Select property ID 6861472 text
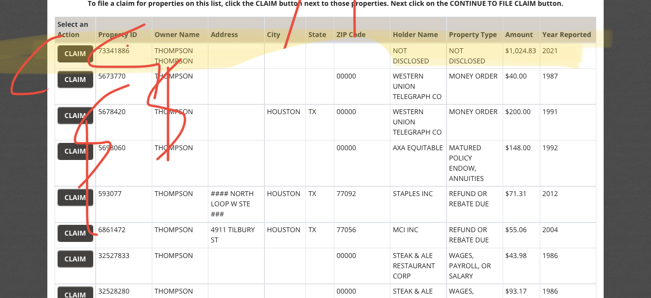The width and height of the screenshot is (651, 298). pos(112,230)
